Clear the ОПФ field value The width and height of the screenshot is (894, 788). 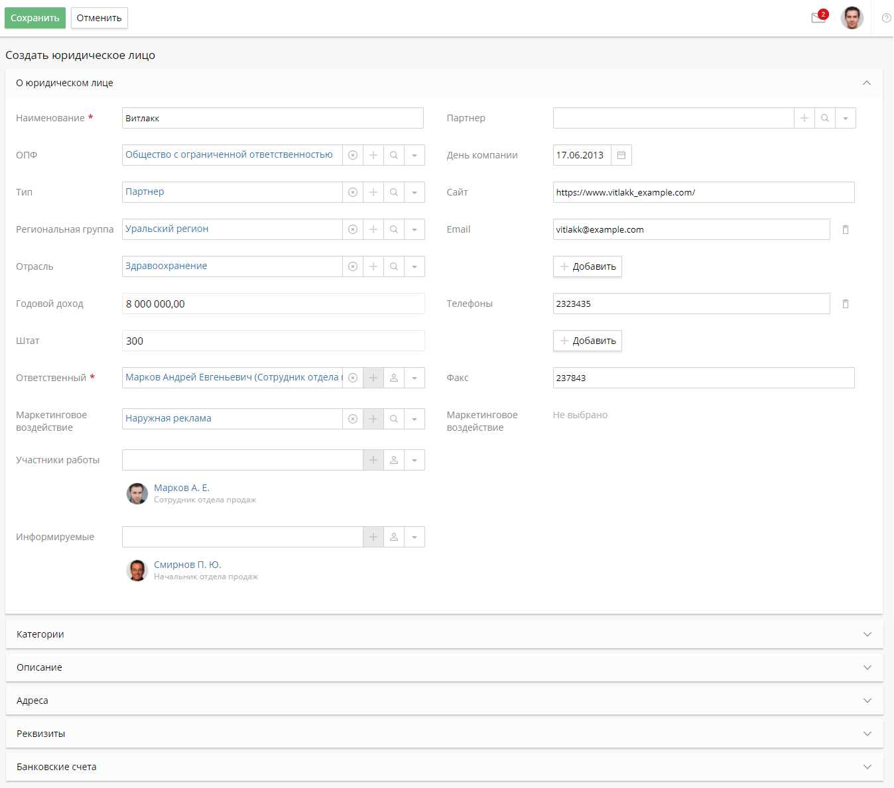[353, 155]
